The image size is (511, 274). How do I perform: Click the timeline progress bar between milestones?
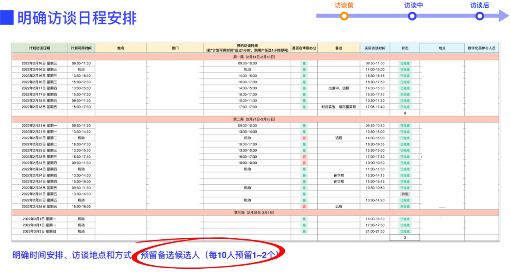pos(377,16)
